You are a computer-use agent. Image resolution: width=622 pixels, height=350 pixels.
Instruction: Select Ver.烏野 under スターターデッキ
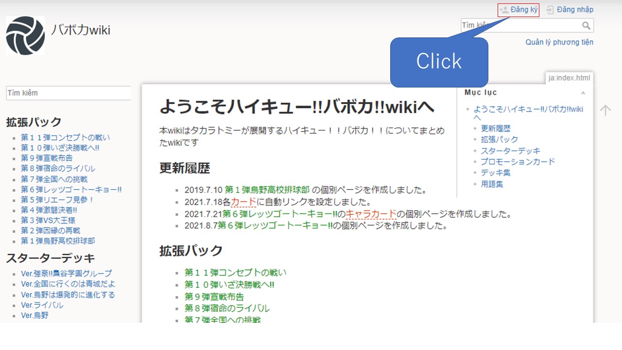(x=33, y=315)
